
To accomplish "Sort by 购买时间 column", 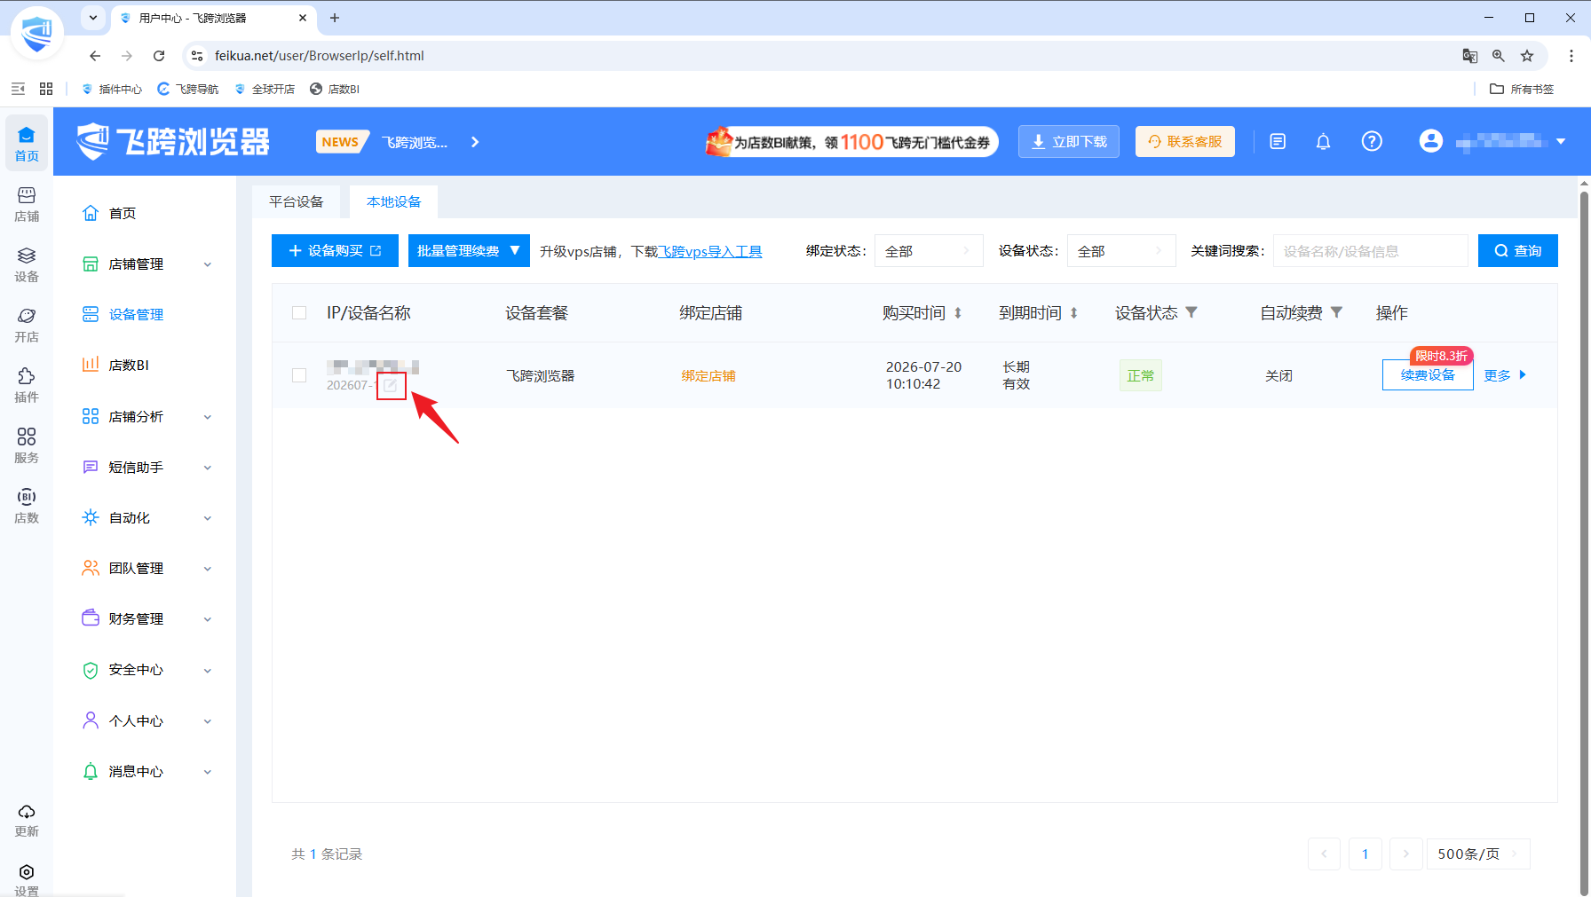I will click(x=958, y=313).
